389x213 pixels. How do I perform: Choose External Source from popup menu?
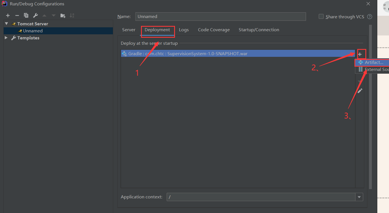[372, 69]
